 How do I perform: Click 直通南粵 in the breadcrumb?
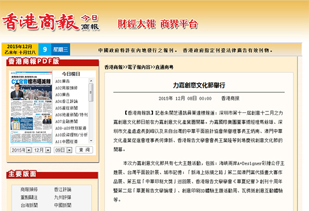(x=164, y=67)
